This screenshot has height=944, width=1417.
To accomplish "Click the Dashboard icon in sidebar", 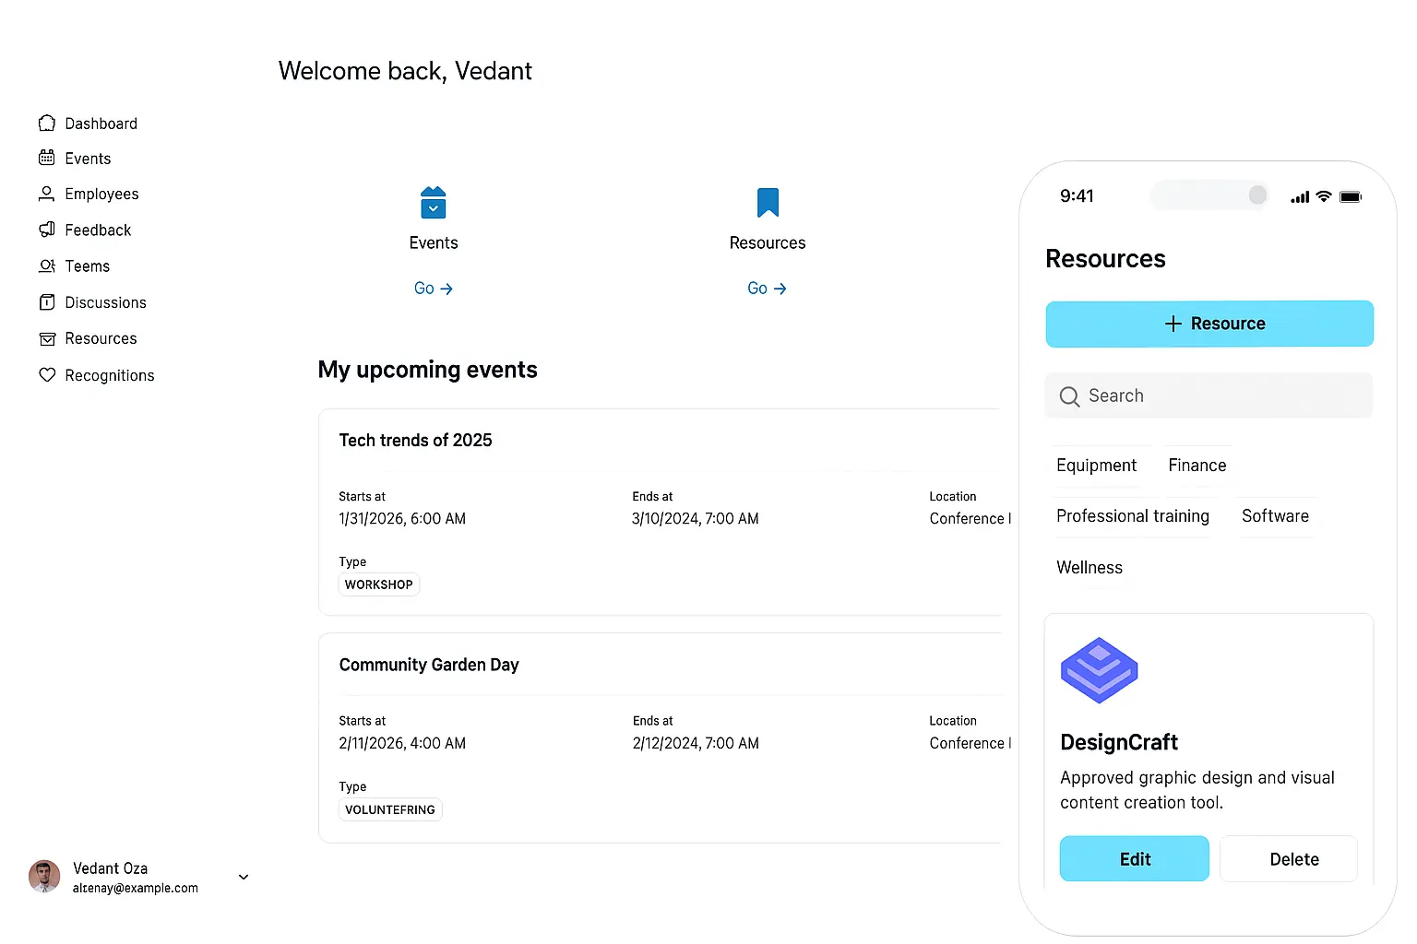I will click(x=47, y=124).
